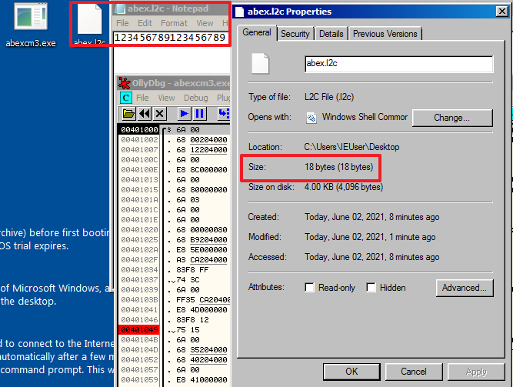
Task: Click address 0040102A in OllyDbg
Action: point(139,249)
